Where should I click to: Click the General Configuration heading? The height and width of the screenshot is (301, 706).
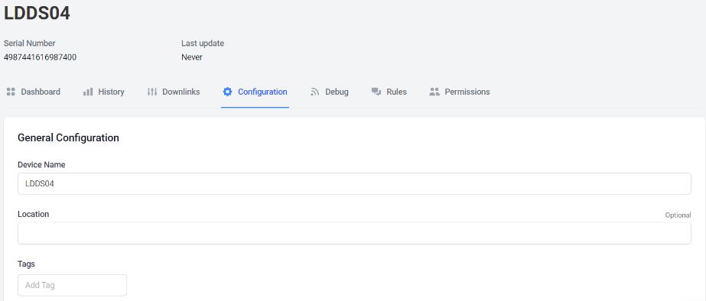pos(68,138)
